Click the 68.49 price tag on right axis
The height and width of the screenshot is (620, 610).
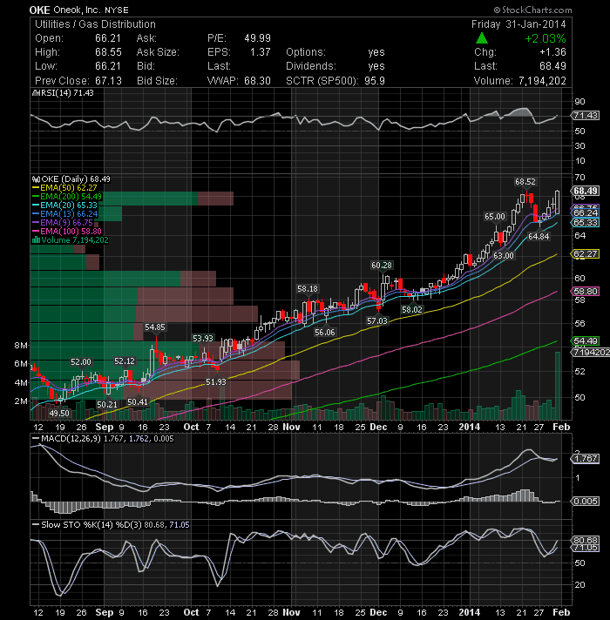pyautogui.click(x=586, y=191)
